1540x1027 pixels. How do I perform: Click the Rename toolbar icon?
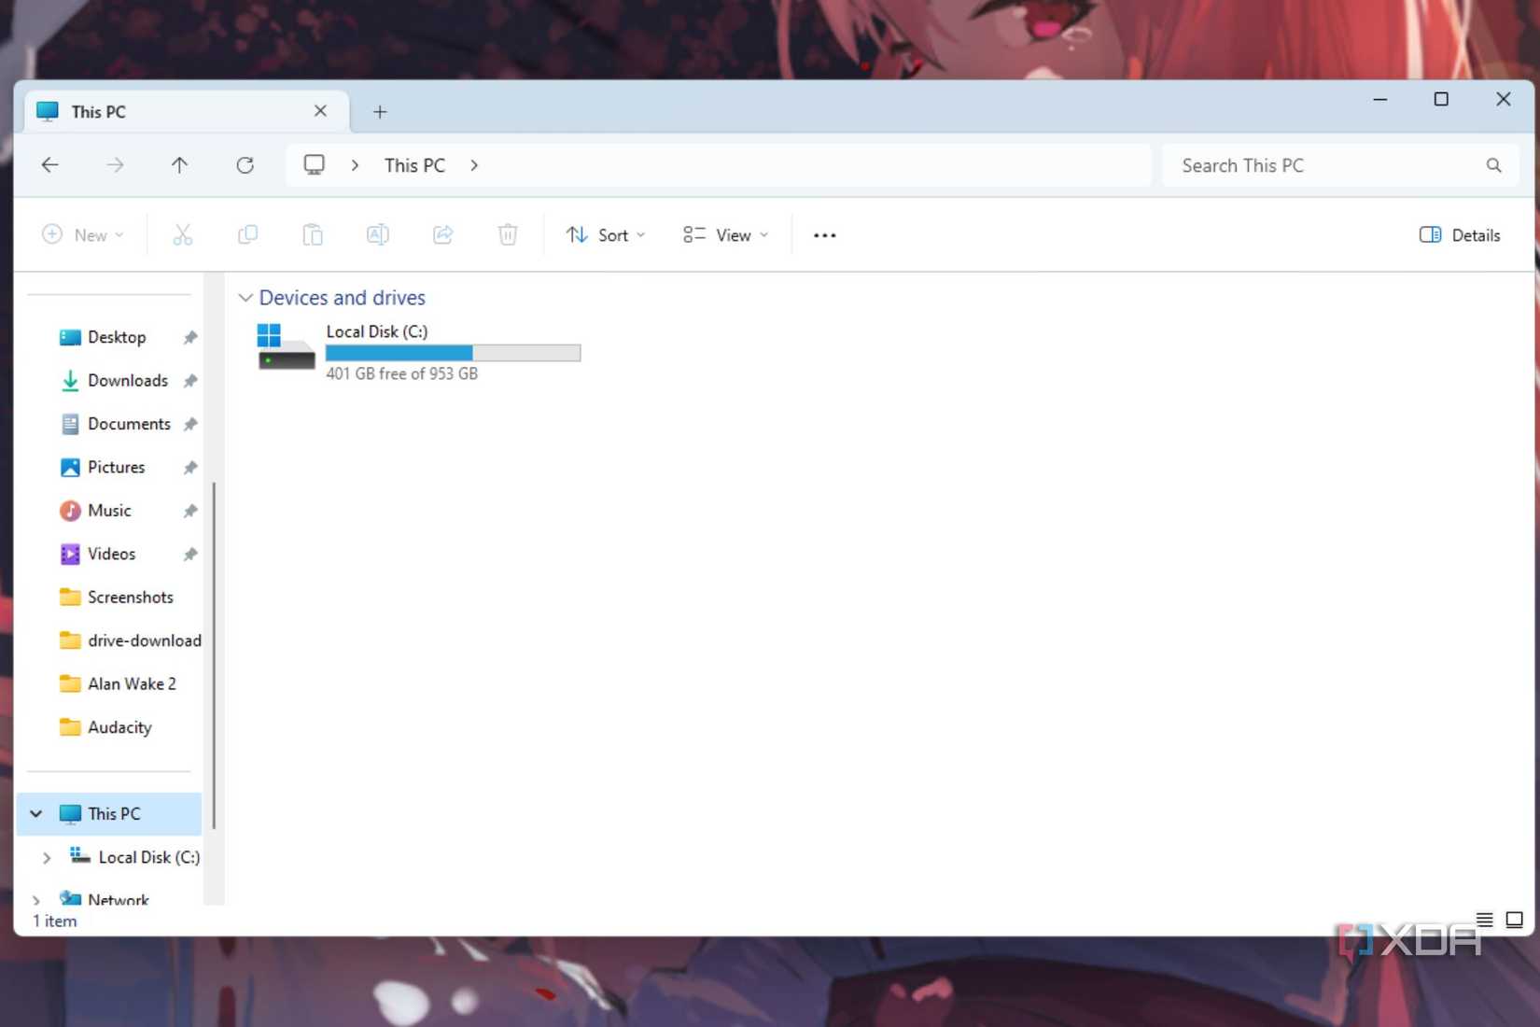(x=378, y=234)
